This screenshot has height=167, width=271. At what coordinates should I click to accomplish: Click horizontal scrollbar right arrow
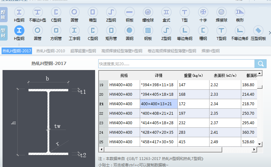(254, 149)
